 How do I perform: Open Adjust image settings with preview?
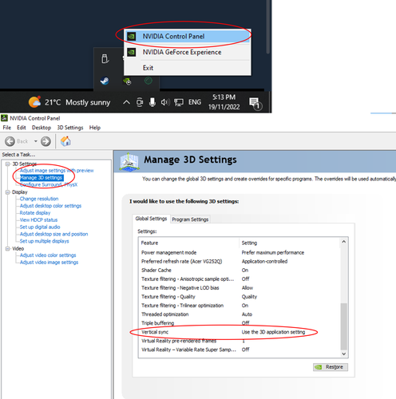[57, 171]
